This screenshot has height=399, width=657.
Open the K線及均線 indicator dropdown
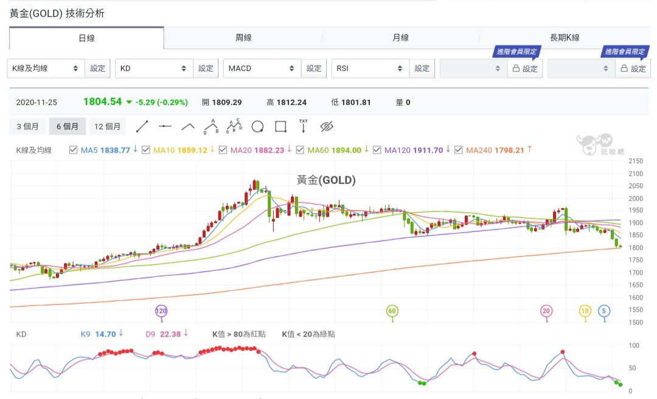click(x=46, y=69)
